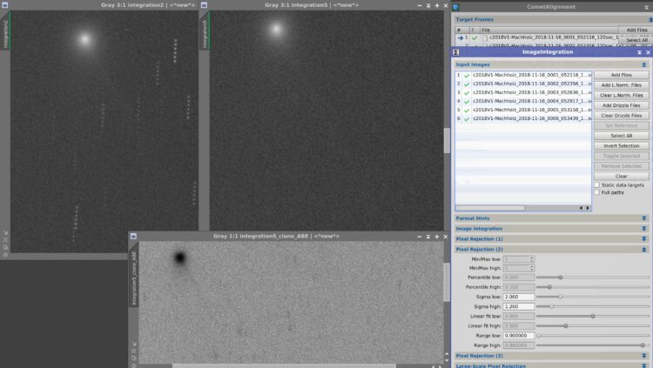
Task: Expand the Image Integration section
Action: 643,229
